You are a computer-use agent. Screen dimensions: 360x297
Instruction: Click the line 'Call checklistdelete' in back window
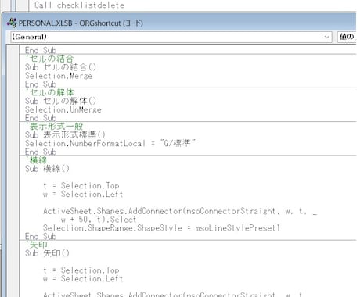tap(79, 5)
